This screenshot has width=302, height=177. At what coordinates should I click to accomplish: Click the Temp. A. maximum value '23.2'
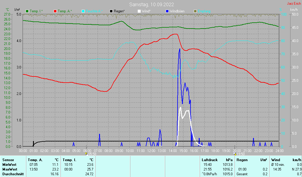coord(55,170)
